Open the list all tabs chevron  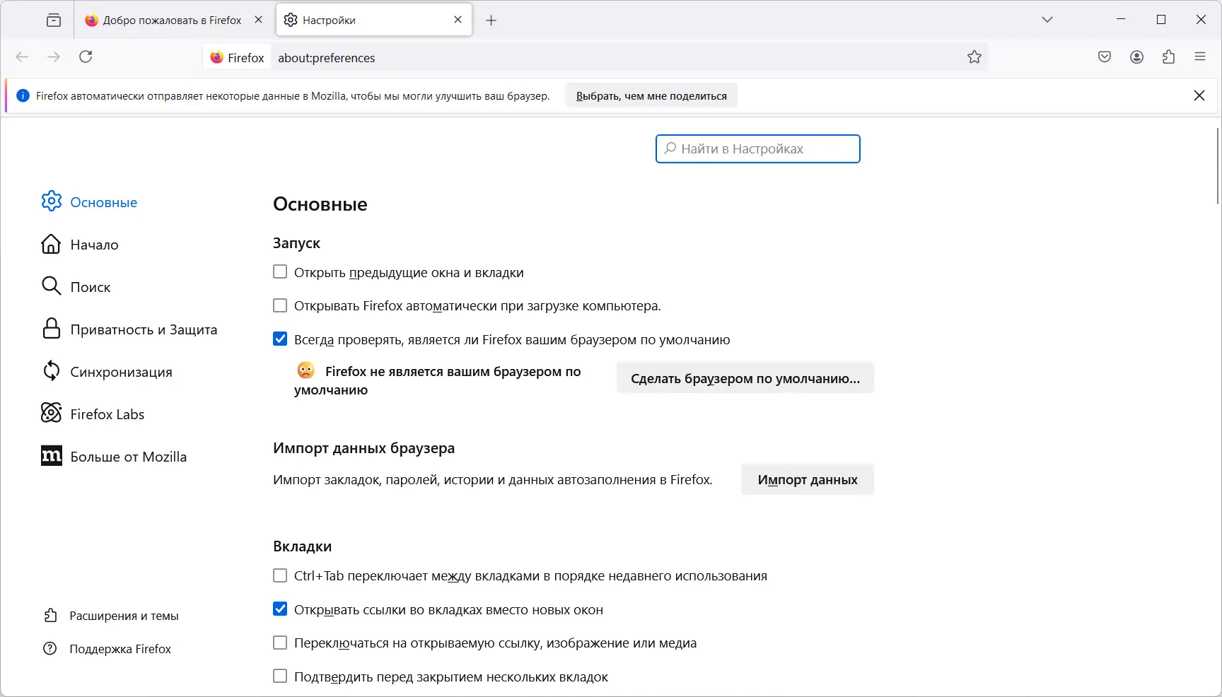(1047, 20)
